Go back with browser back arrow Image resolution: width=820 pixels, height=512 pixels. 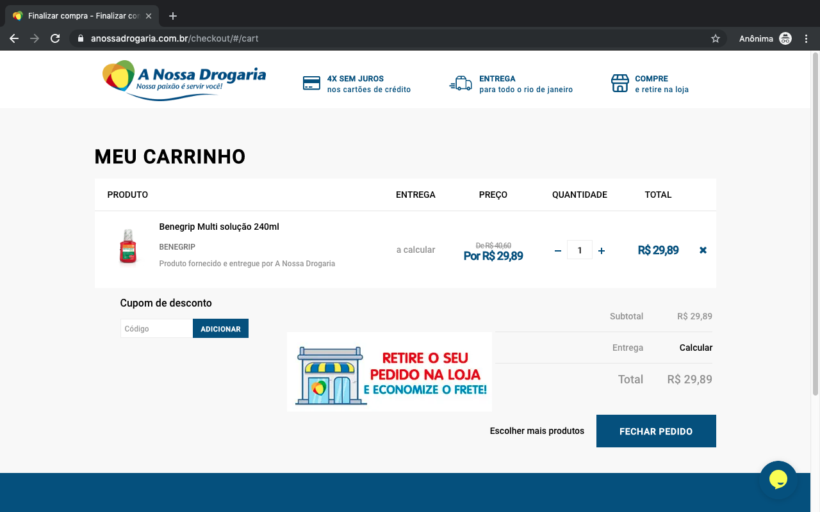(14, 38)
